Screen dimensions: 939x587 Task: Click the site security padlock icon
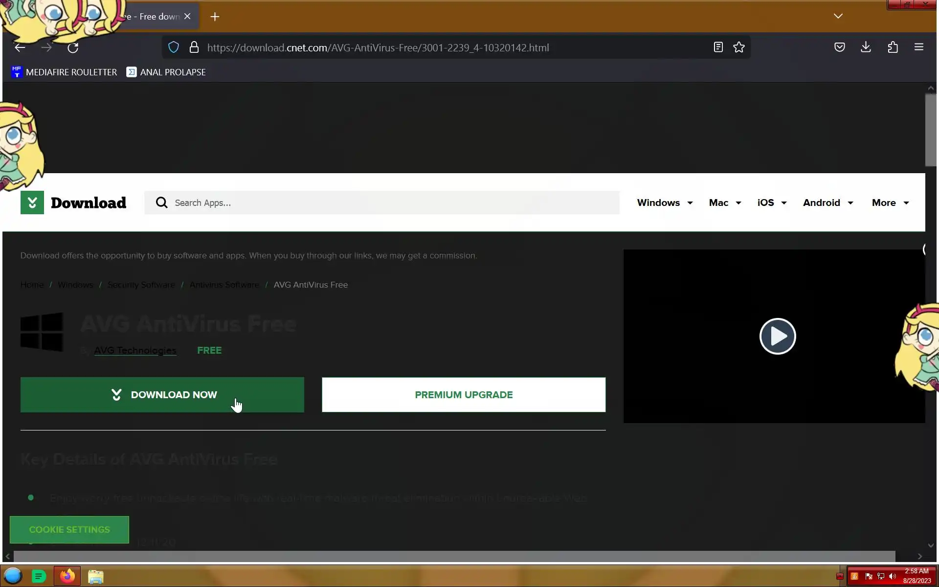(194, 47)
